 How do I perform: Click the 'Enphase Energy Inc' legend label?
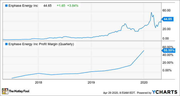point(23,6)
